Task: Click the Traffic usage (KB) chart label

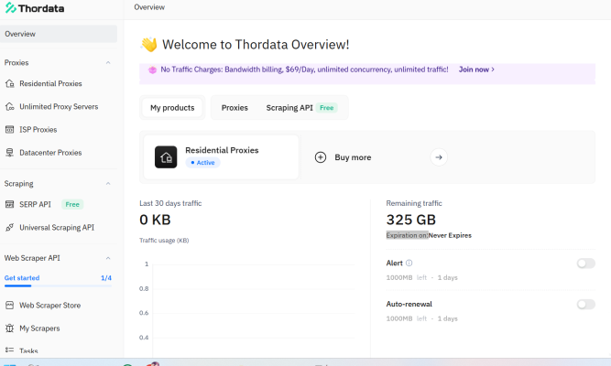Action: click(x=164, y=241)
